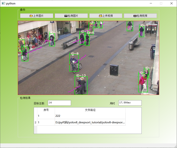Screen dimensions: 177x148
Task: Click the folder icon on 上传图片 button
Action: (31, 16)
